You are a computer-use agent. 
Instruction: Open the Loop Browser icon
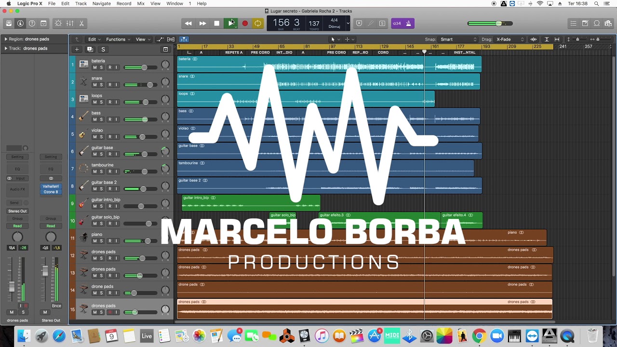[597, 23]
